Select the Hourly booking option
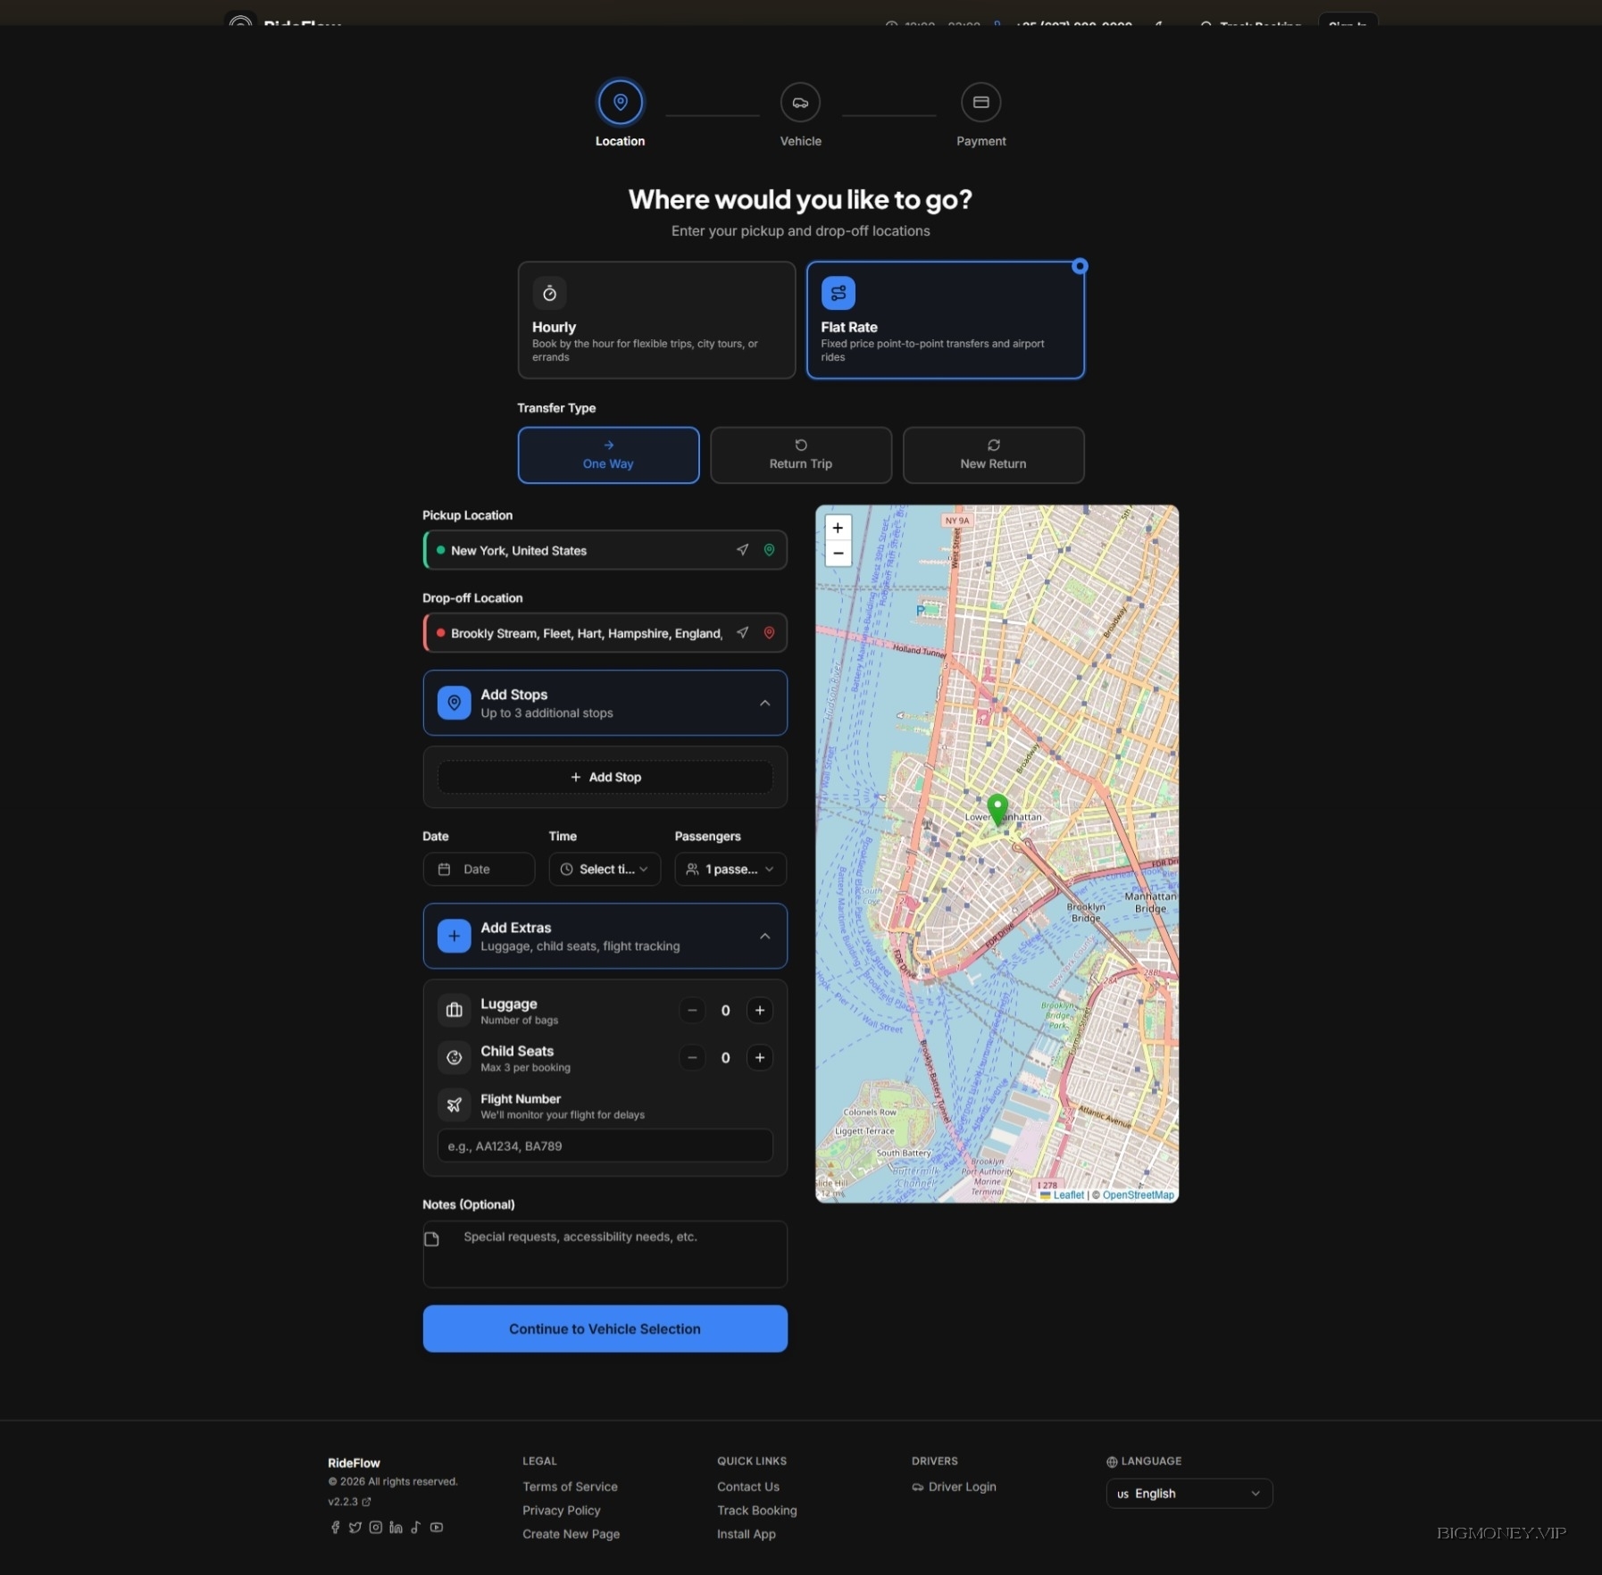Image resolution: width=1602 pixels, height=1575 pixels. click(656, 321)
